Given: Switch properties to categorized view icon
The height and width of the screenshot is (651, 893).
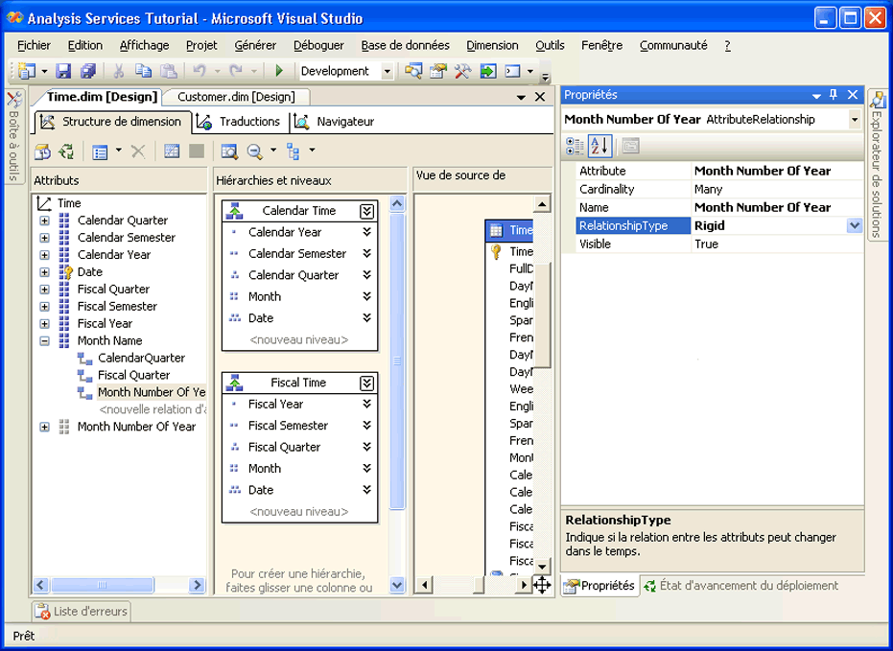Looking at the screenshot, I should pos(575,146).
